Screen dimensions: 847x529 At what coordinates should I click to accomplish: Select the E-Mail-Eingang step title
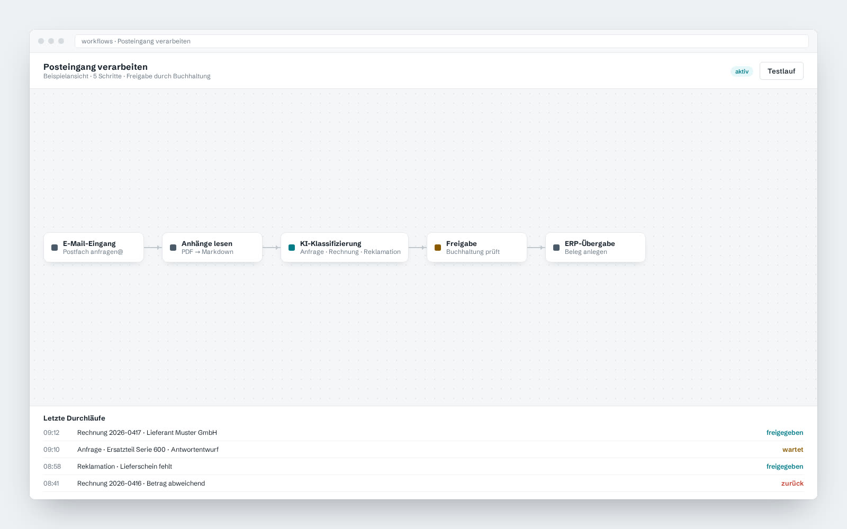[89, 243]
